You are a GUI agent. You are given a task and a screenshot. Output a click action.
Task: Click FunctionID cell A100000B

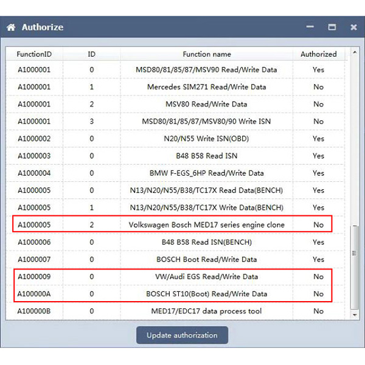tap(34, 311)
